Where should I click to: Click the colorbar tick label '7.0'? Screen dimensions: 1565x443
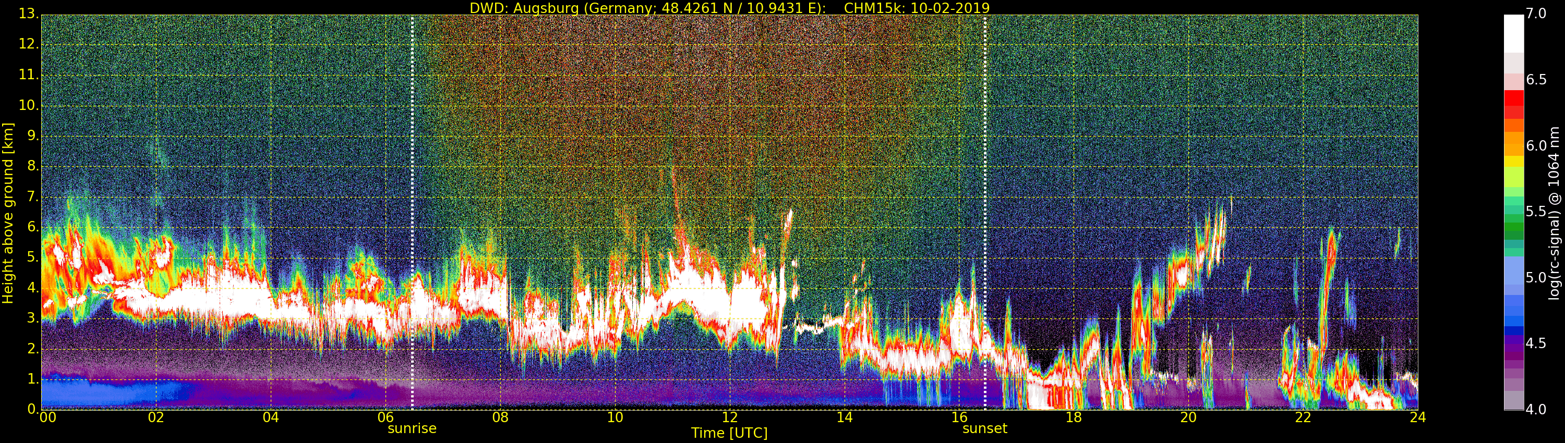[1537, 14]
